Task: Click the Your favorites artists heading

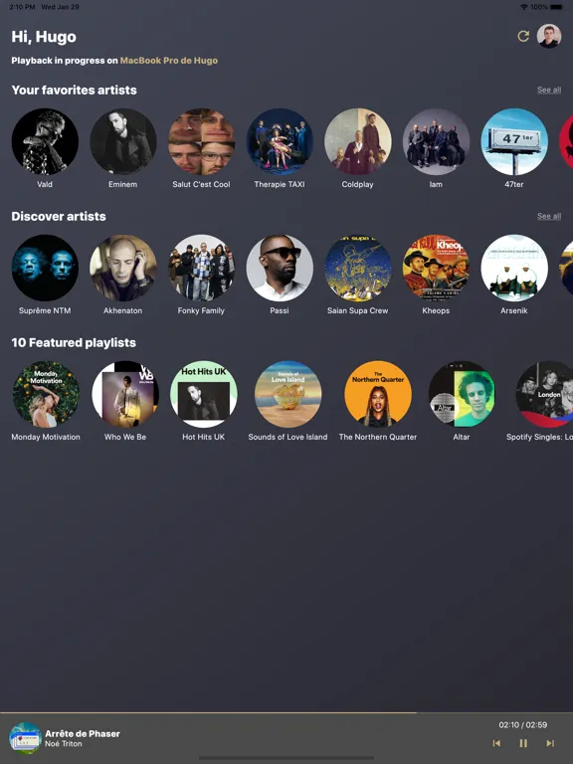Action: point(74,90)
